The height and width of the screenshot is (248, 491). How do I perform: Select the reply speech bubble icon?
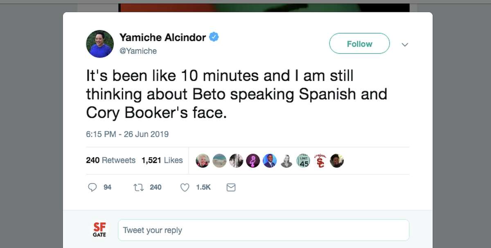92,187
